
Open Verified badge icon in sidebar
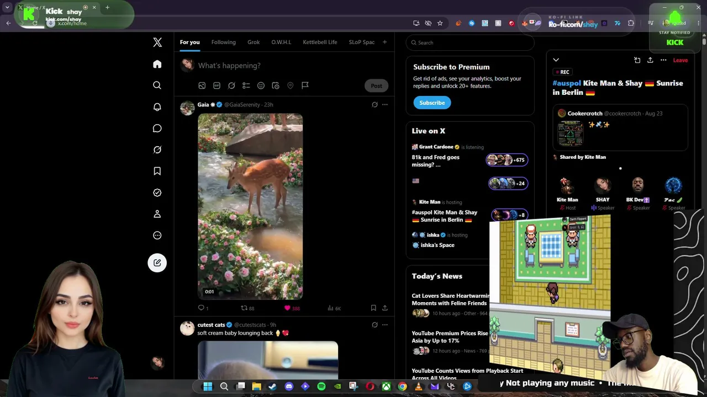tap(157, 193)
